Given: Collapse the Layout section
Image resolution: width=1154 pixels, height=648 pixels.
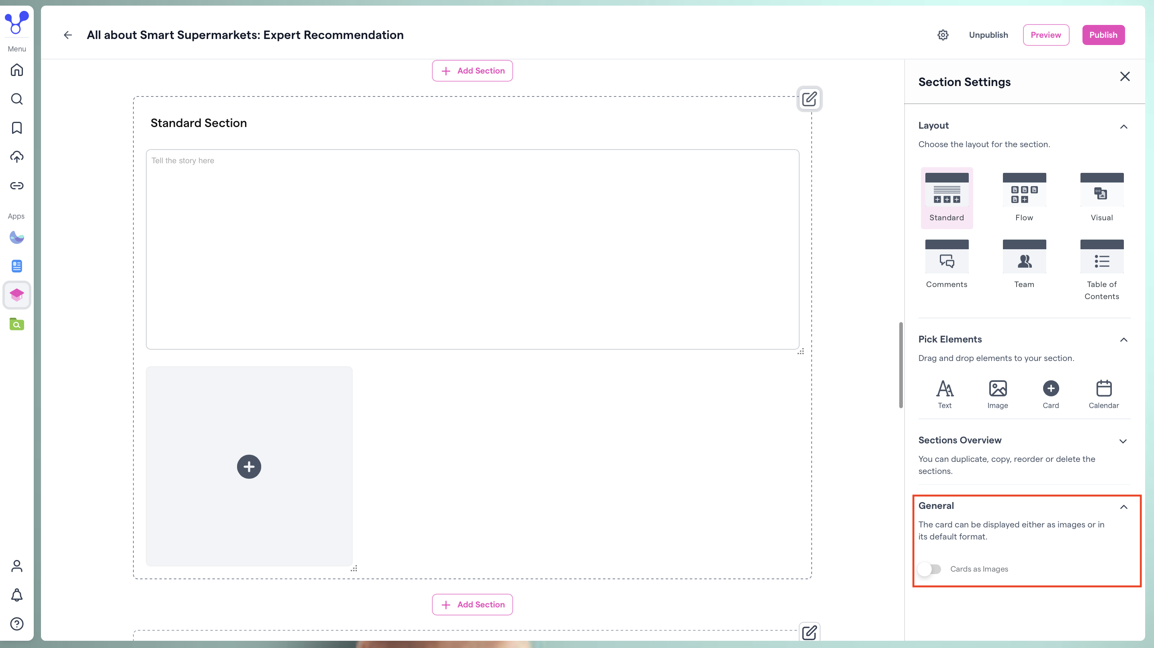Looking at the screenshot, I should (1123, 127).
